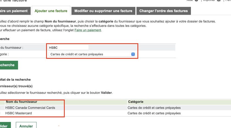Click the Catégorie column header in results
The image size is (231, 128).
click(x=136, y=102)
